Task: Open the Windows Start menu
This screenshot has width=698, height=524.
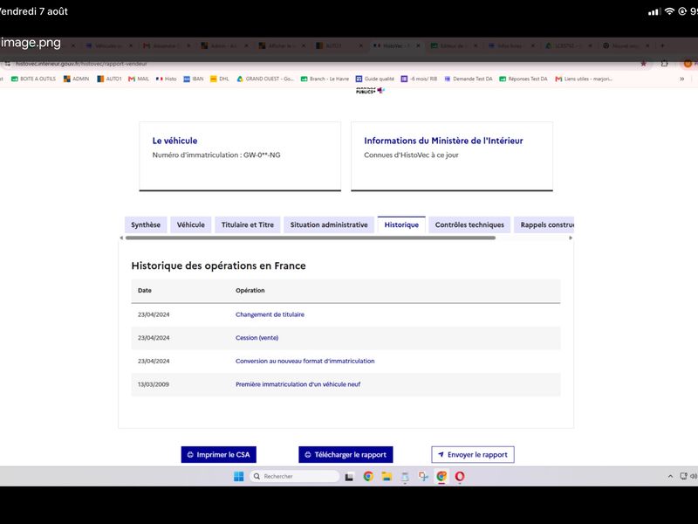Action: click(x=238, y=476)
